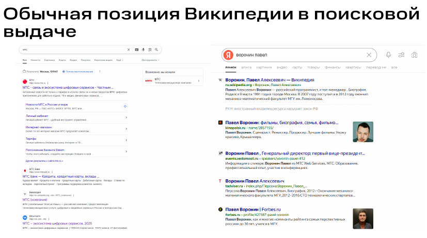
Task: Click Wikipedia W icon in Yandex results
Action: coord(220,80)
